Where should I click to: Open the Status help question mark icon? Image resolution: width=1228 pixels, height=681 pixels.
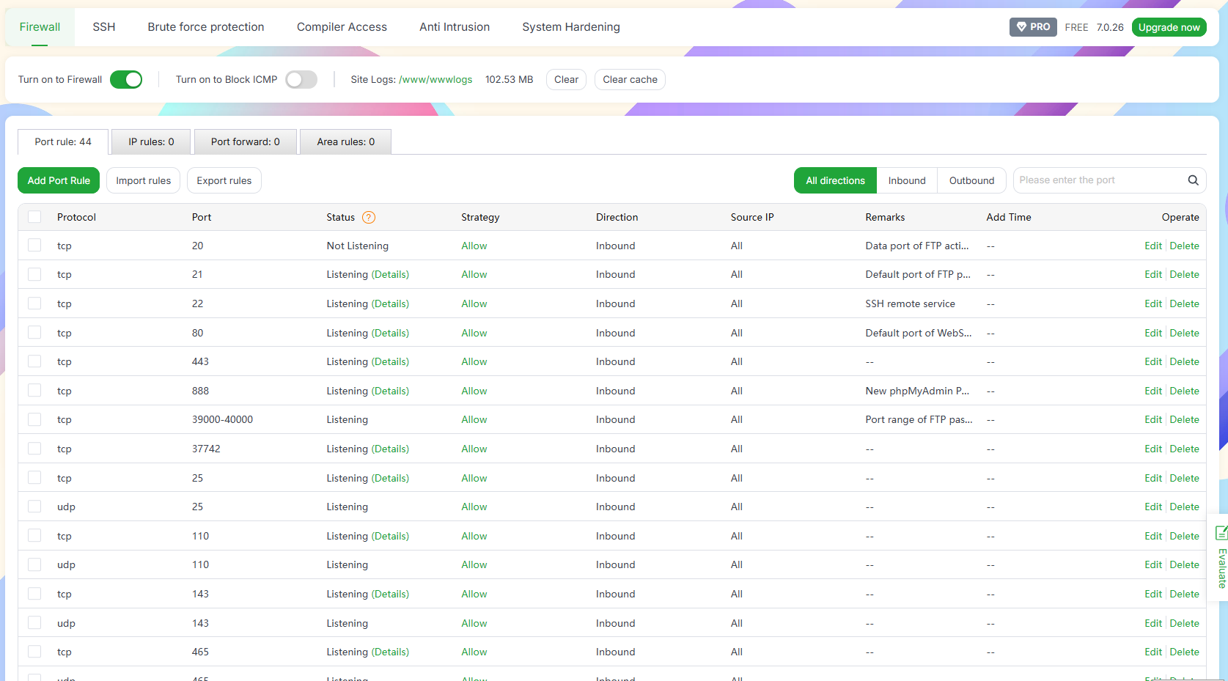tap(369, 217)
